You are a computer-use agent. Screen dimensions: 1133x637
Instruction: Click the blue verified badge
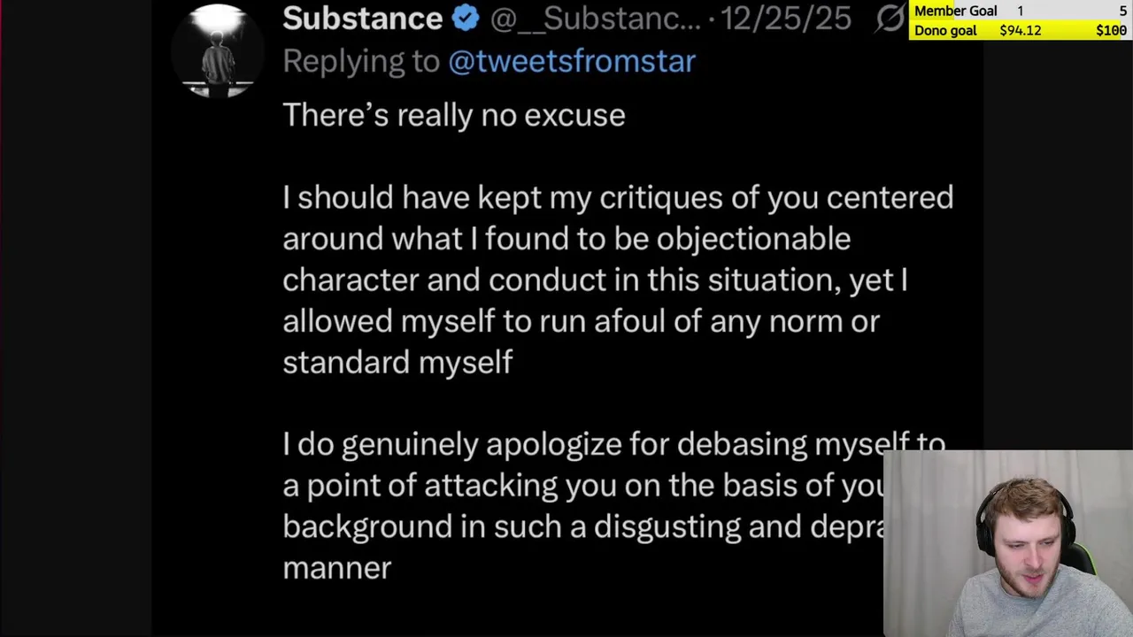[x=466, y=18]
